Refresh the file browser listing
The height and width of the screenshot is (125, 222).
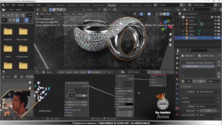17,15
